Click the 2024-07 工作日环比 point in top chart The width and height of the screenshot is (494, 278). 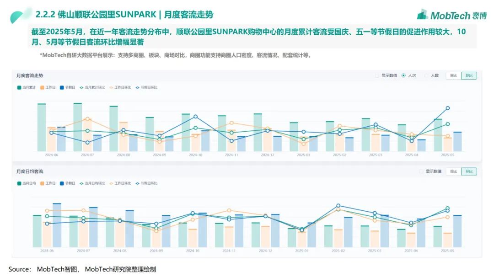tap(87, 119)
